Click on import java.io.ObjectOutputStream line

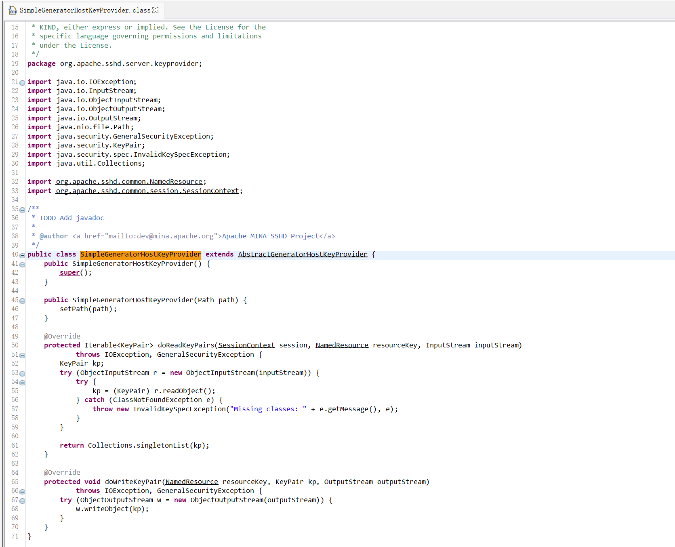[96, 109]
